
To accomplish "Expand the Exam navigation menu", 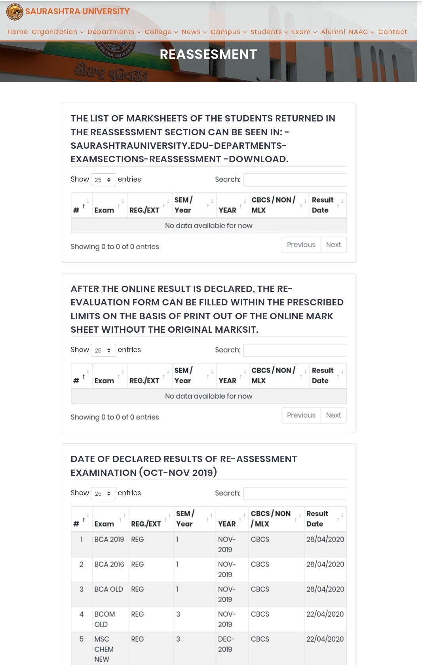I will pos(304,32).
